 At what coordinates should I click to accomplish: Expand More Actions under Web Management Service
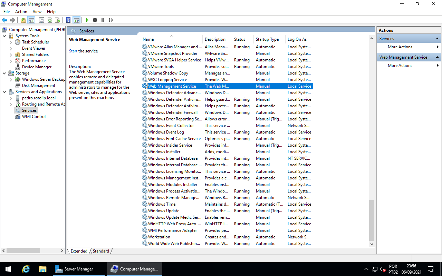400,66
